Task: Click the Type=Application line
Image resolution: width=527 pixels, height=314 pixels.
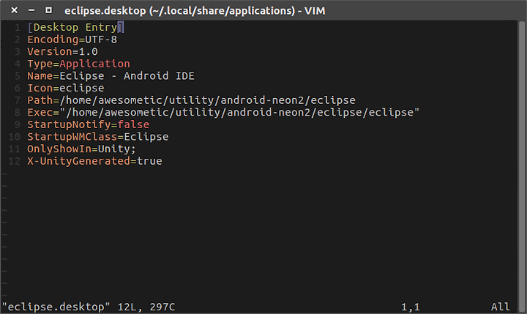Action: 78,64
